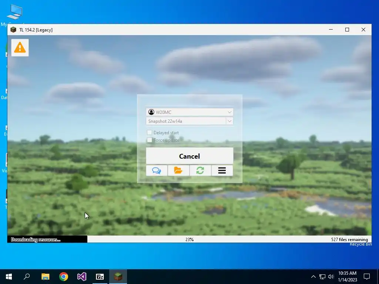Image resolution: width=379 pixels, height=284 pixels.
Task: Click the orange warning triangle icon
Action: (x=20, y=48)
